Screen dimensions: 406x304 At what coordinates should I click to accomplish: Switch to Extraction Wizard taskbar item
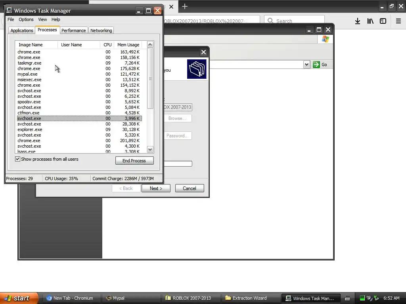251,298
